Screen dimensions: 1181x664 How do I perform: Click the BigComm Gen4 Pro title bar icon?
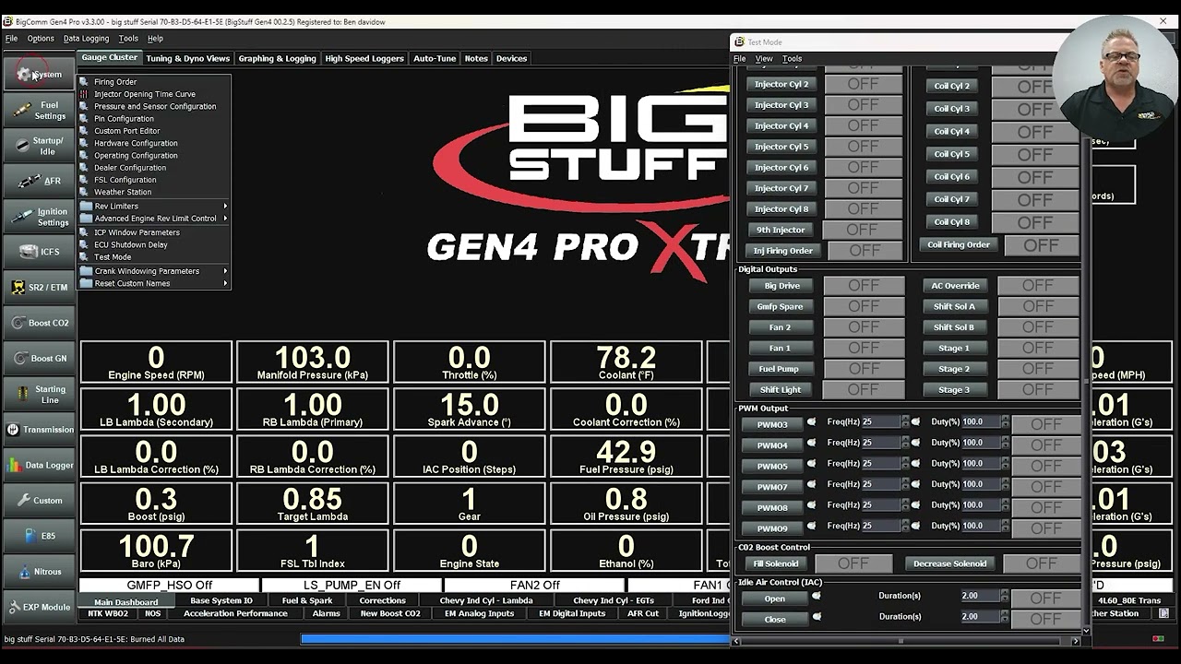click(7, 21)
